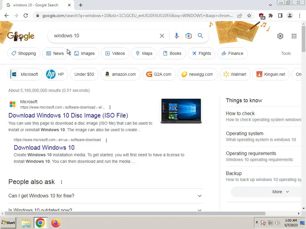Switch to Videos results
This screenshot has width=306, height=229.
(x=115, y=53)
